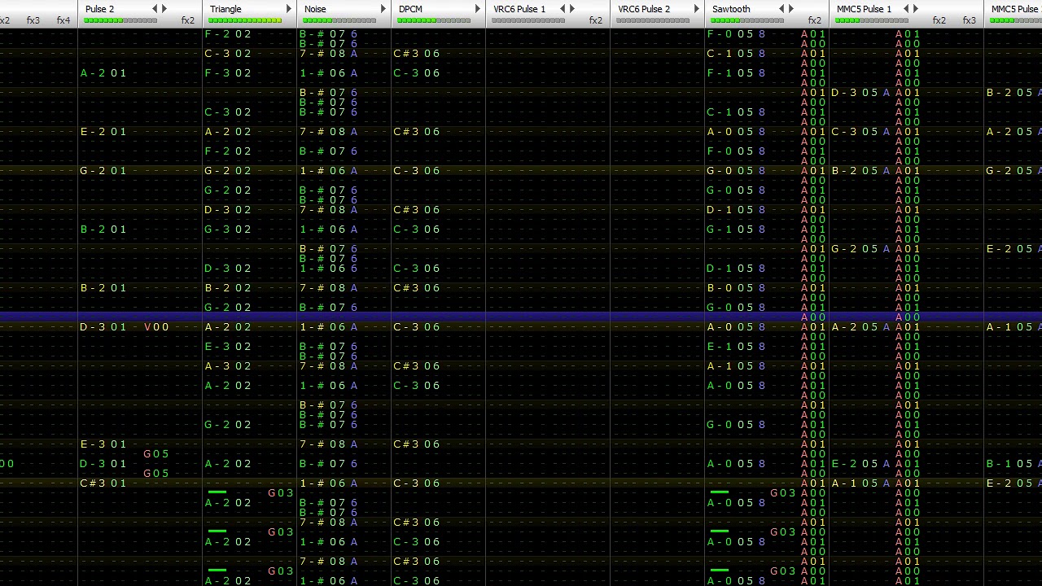Select fx4 label in the leftmost channel

[63, 20]
